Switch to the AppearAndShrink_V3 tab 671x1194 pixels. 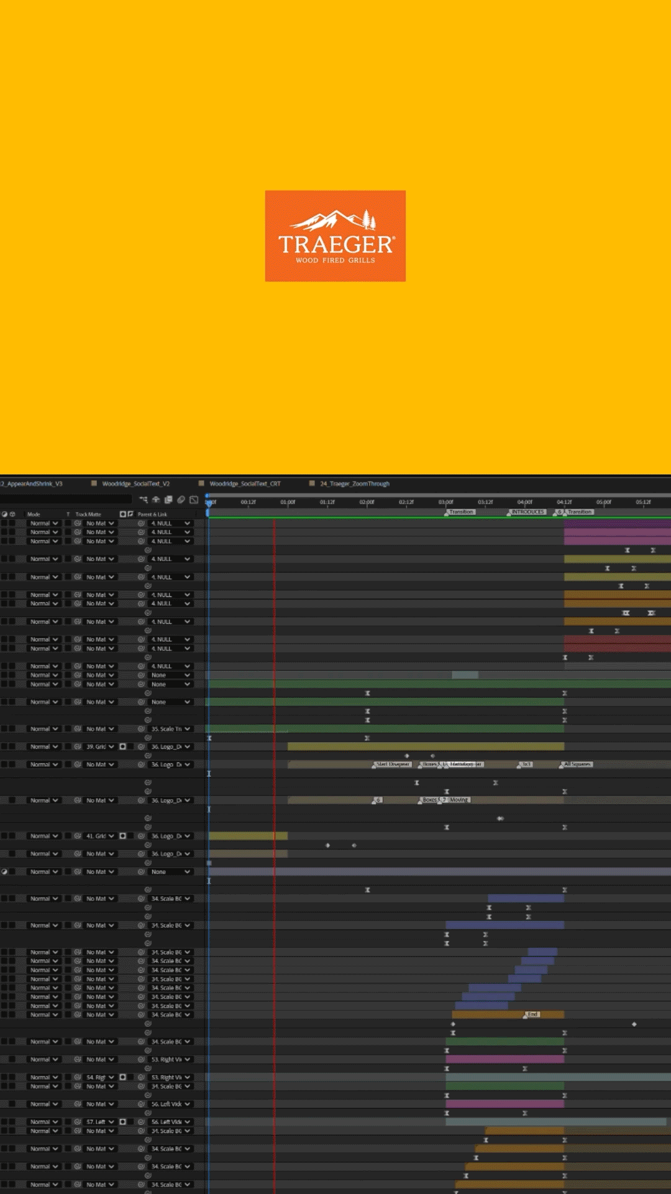click(x=32, y=484)
